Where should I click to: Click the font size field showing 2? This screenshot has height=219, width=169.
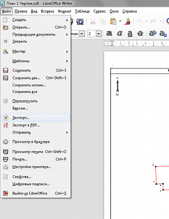pos(92,34)
